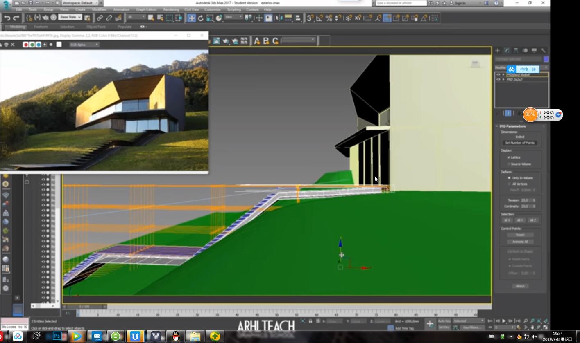Screen dimensions: 580x343
Task: Click the search keyword input field
Action: 401,3
